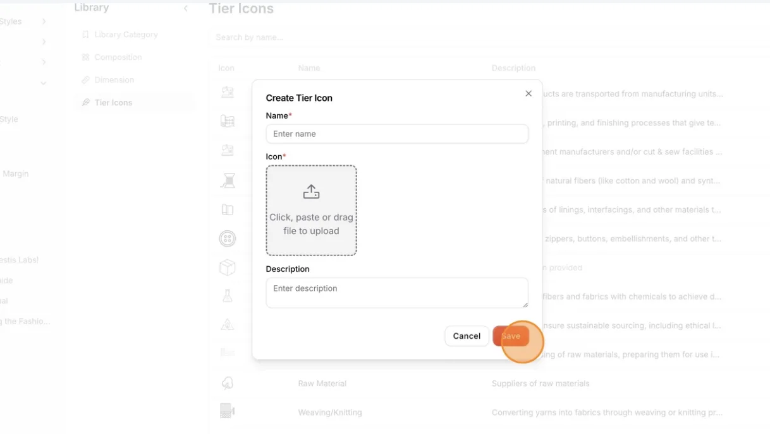Collapse the sidebar section with the downward chevron
The height and width of the screenshot is (434, 770).
pyautogui.click(x=44, y=83)
